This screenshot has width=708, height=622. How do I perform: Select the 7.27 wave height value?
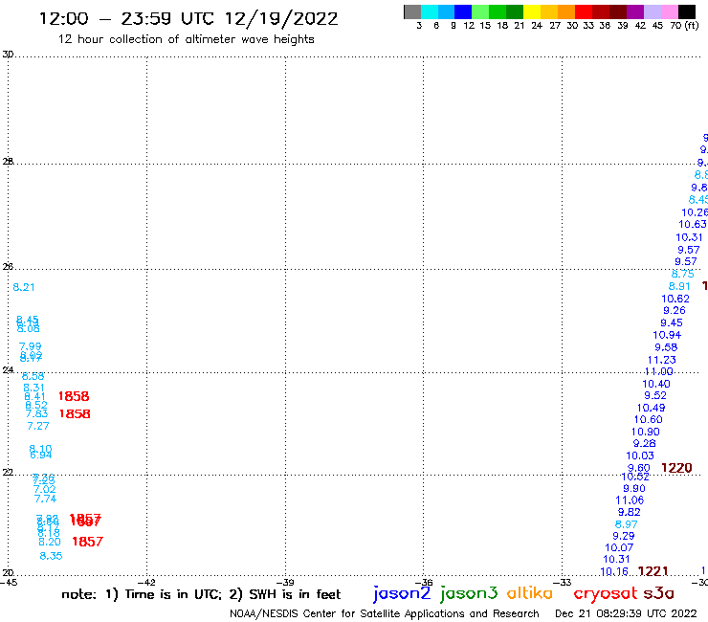38,426
